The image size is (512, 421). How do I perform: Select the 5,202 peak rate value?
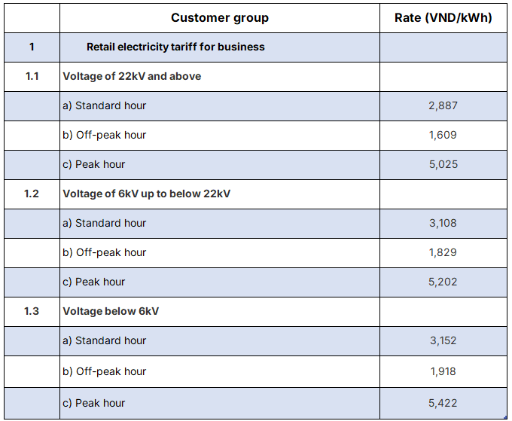pyautogui.click(x=443, y=282)
